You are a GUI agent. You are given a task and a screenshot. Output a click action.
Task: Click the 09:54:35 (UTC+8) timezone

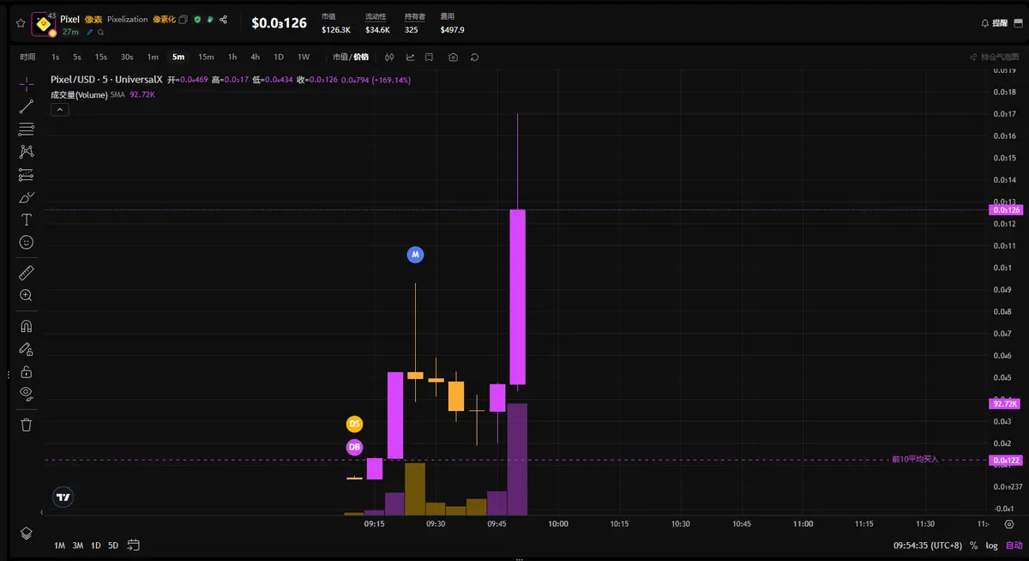click(x=928, y=546)
